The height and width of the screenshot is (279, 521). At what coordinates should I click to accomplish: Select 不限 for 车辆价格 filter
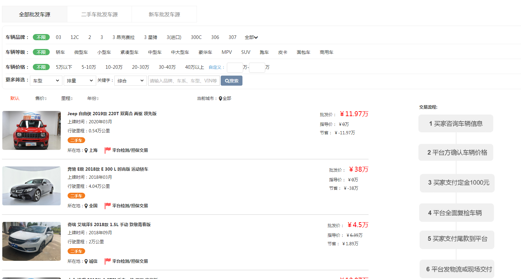coord(41,67)
